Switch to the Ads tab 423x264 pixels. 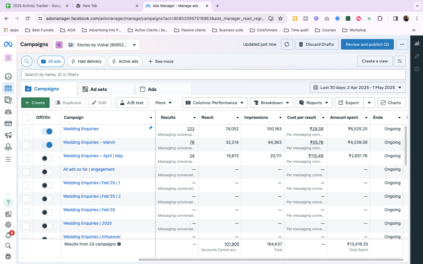[x=152, y=89]
